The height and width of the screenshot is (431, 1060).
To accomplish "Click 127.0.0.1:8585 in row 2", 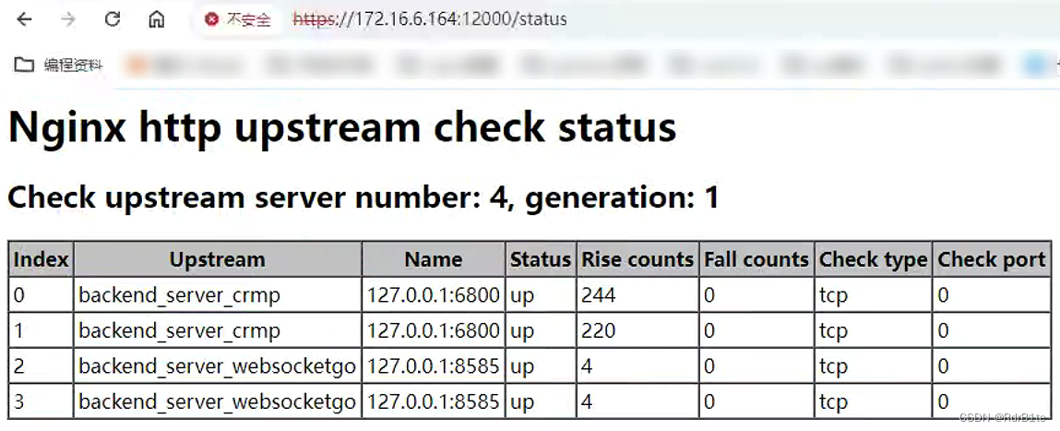I will point(434,365).
